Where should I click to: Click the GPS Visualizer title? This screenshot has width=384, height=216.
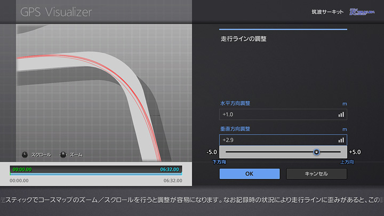[x=56, y=12]
